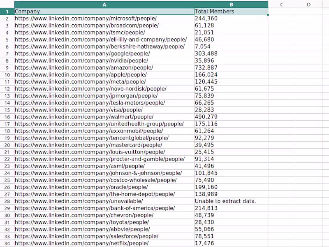The image size is (329, 247).
Task: Click the oracle LinkedIn URL cell
Action: coord(104,187)
